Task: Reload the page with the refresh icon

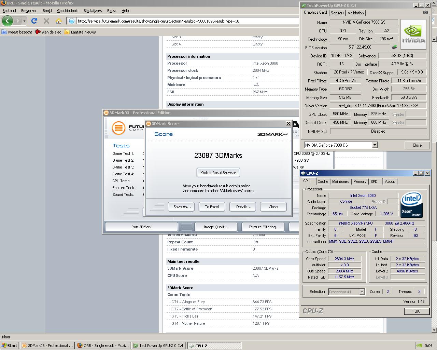Action: [34, 21]
